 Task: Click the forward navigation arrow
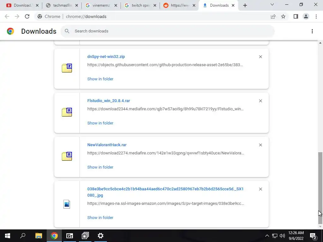pos(17,16)
